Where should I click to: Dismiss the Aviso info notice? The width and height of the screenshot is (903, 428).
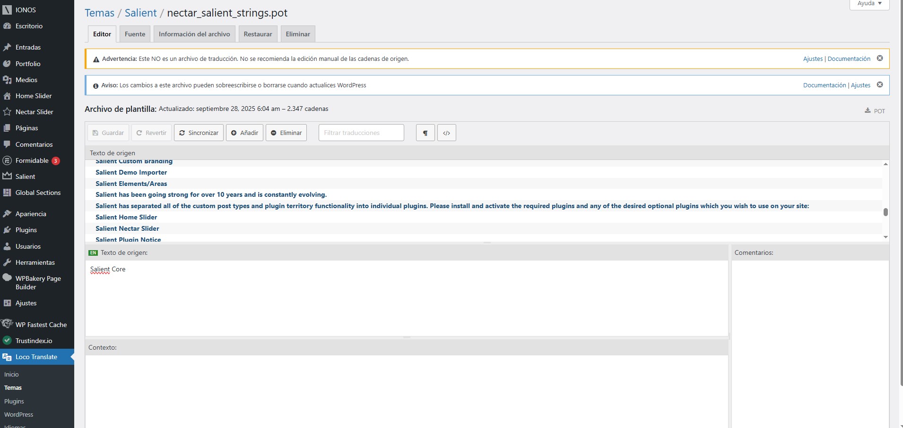coord(879,85)
